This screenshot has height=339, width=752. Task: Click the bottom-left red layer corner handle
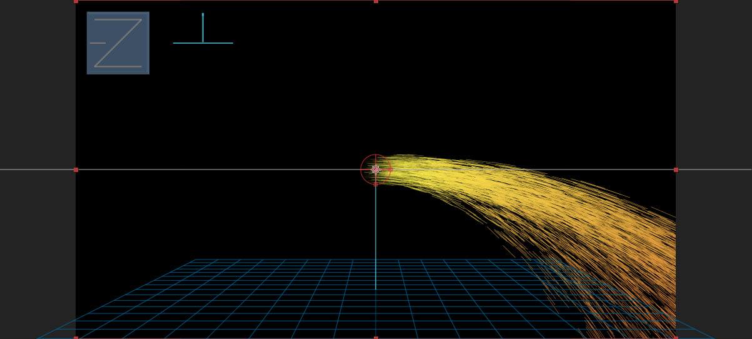click(76, 338)
